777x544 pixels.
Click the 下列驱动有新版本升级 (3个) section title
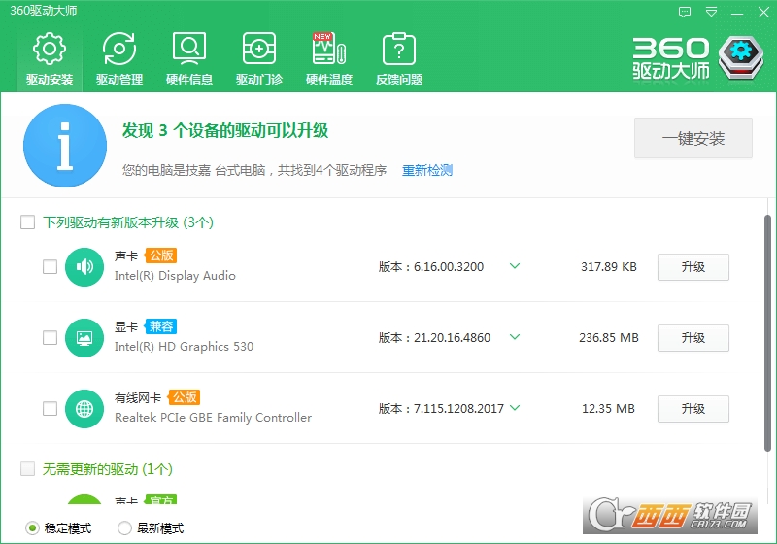[128, 222]
